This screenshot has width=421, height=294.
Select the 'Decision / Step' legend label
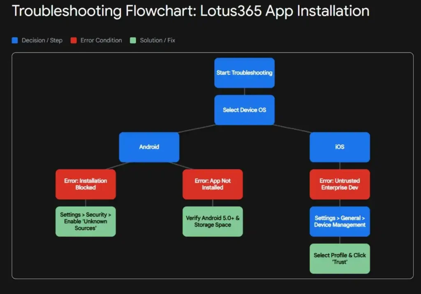(x=42, y=40)
